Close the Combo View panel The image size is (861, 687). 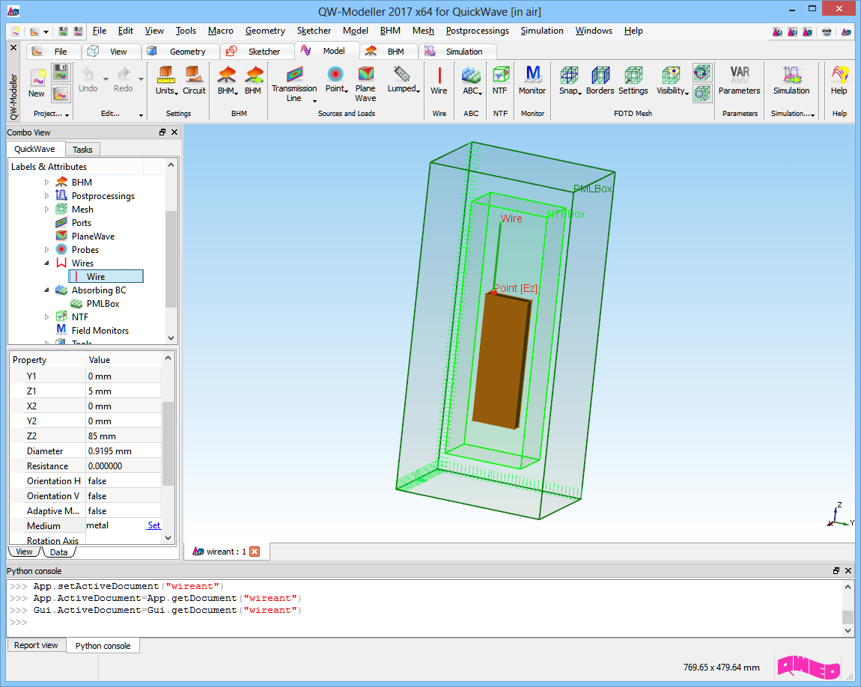pyautogui.click(x=174, y=132)
